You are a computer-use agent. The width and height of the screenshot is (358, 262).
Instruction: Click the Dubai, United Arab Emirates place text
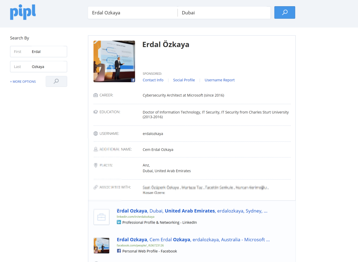167,171
